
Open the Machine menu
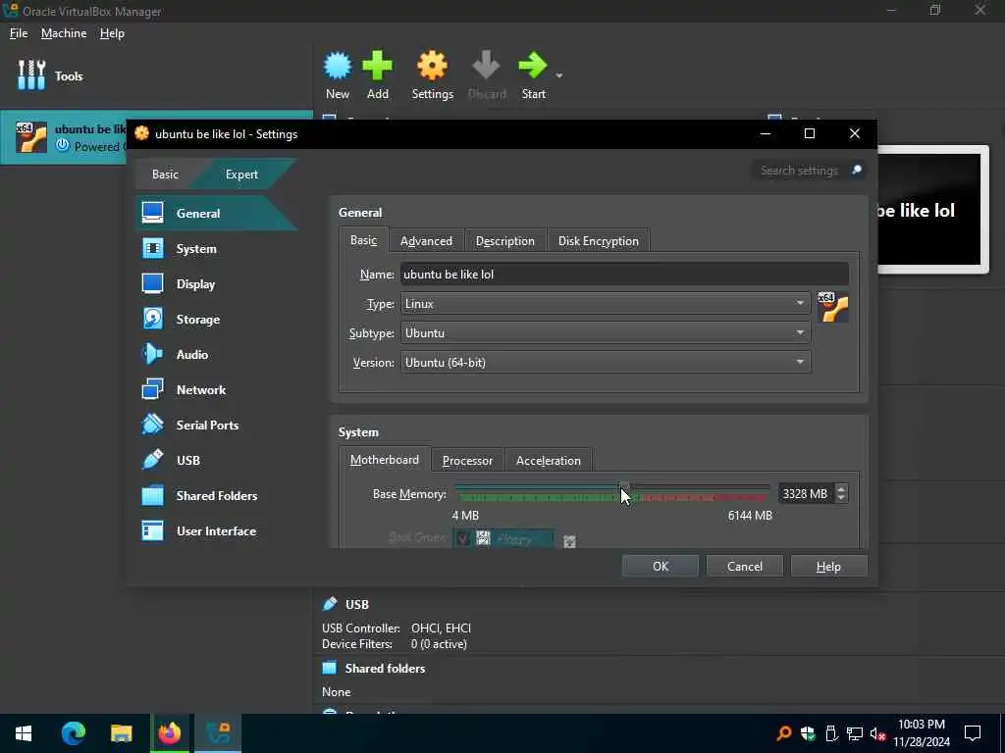(x=64, y=33)
